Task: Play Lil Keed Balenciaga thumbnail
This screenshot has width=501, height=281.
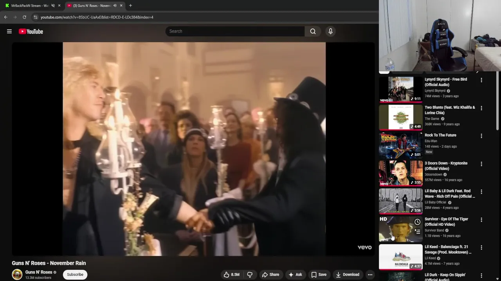Action: 401,257
